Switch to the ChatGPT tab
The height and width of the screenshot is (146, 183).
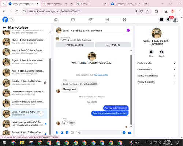coord(92,4)
